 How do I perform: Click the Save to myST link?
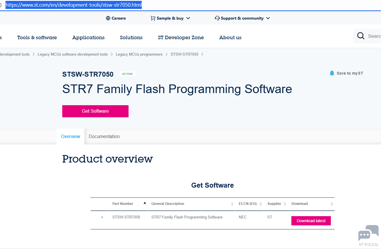click(x=350, y=73)
